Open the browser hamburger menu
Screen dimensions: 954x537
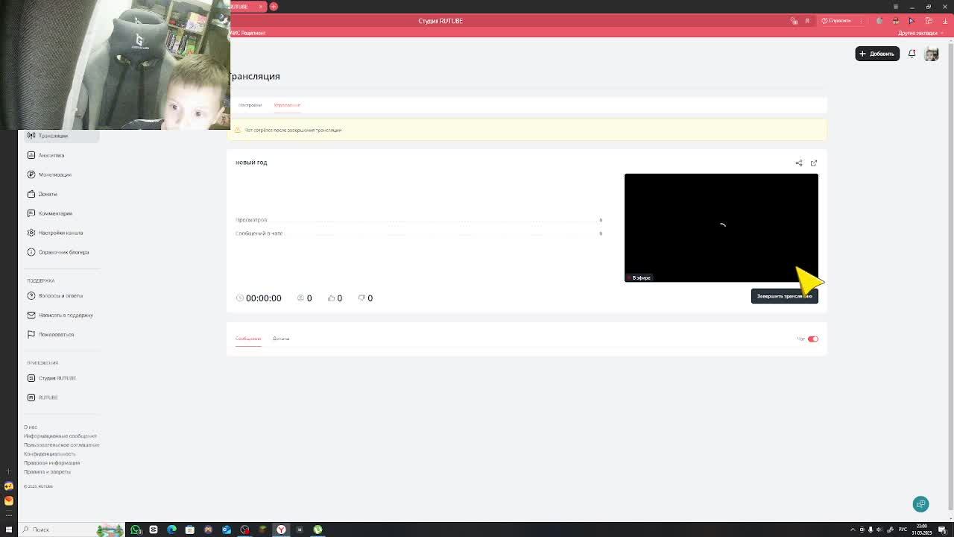coord(896,7)
